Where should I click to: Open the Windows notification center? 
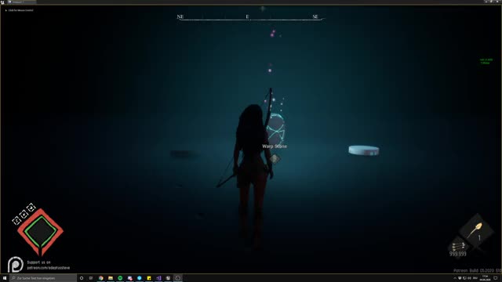(496, 278)
